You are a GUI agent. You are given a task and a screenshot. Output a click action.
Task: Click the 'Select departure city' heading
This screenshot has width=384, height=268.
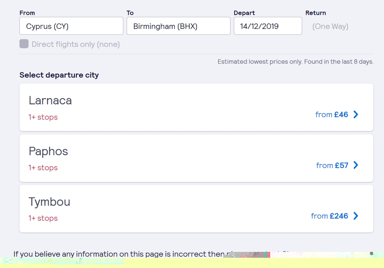pyautogui.click(x=59, y=75)
